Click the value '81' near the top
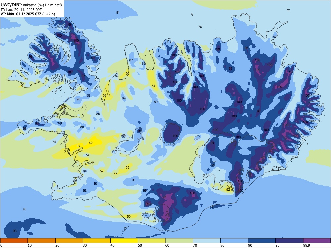This screenshot has width=331, height=248. (118, 13)
